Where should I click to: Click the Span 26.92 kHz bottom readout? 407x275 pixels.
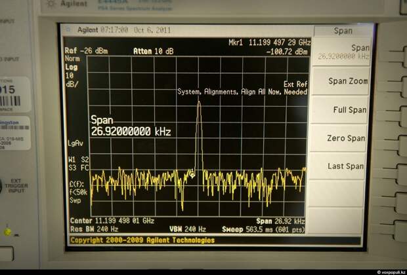point(280,221)
